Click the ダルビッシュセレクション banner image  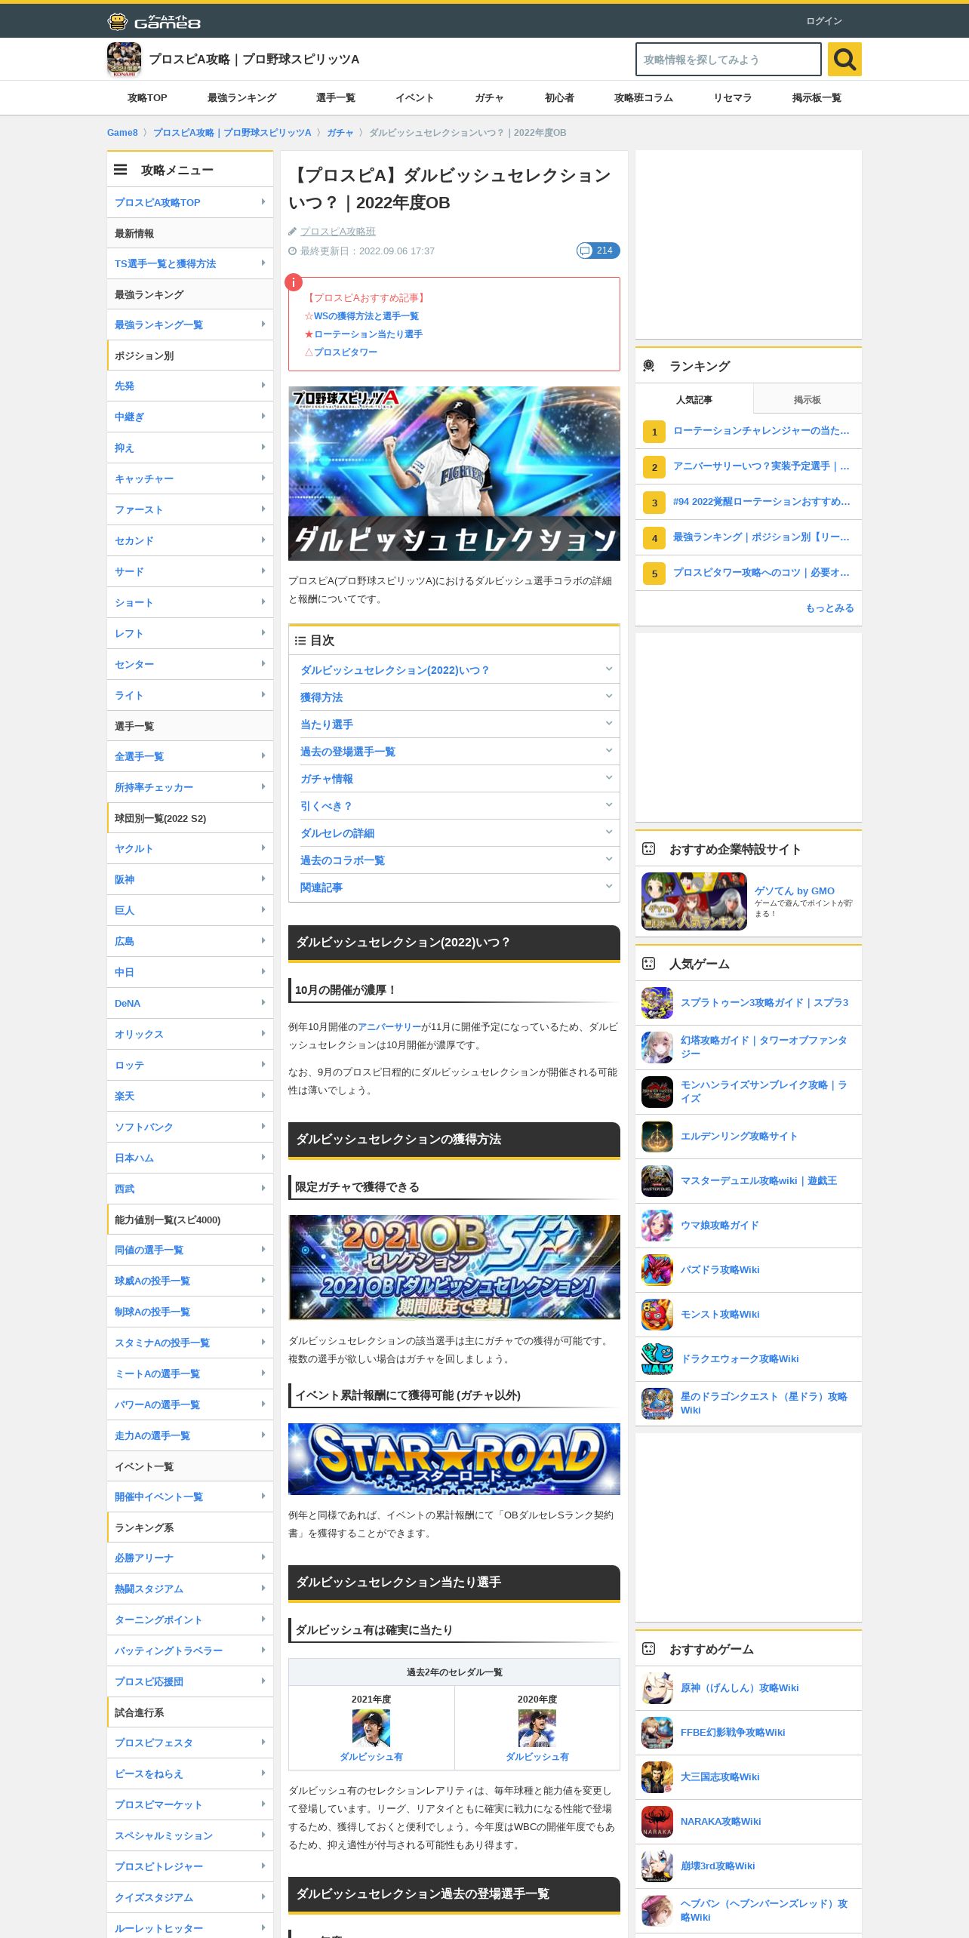click(x=454, y=473)
